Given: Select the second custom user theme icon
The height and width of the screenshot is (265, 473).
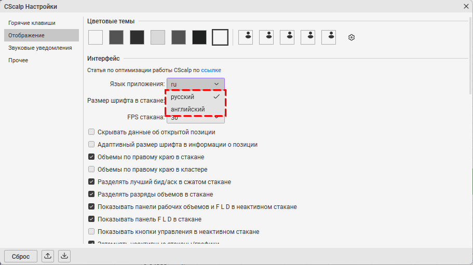Looking at the screenshot, I should coord(266,37).
